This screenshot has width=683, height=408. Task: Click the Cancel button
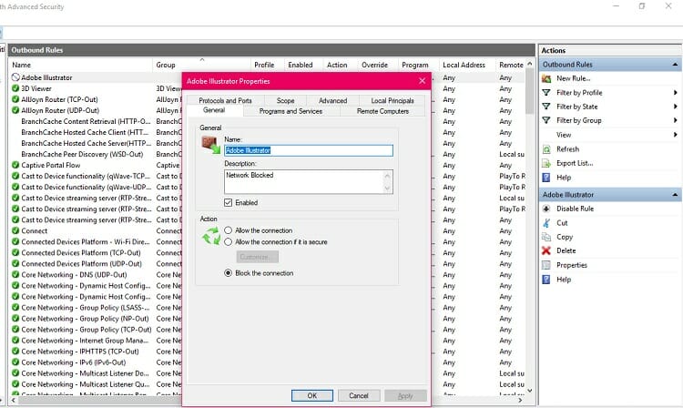coord(359,395)
